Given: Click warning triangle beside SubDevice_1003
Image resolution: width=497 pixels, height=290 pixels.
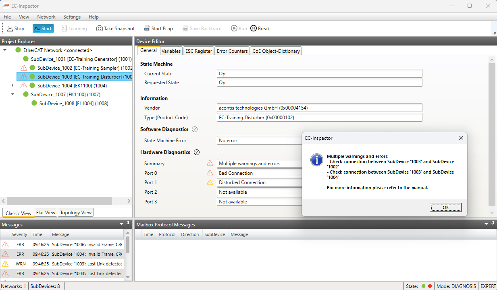Looking at the screenshot, I should 24,77.
